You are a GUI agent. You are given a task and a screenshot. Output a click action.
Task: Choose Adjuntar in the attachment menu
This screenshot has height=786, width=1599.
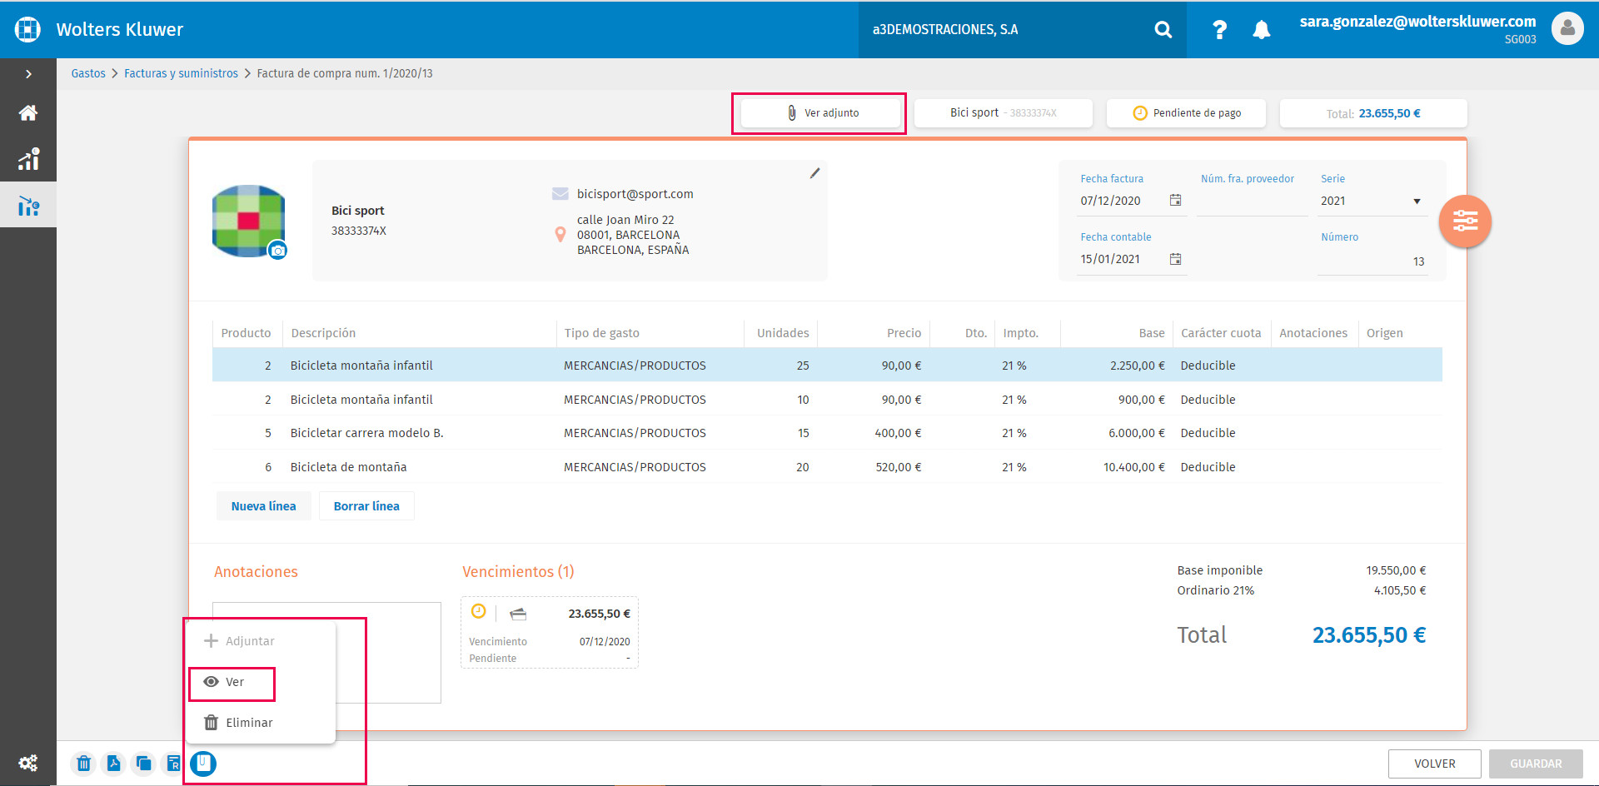(261, 641)
